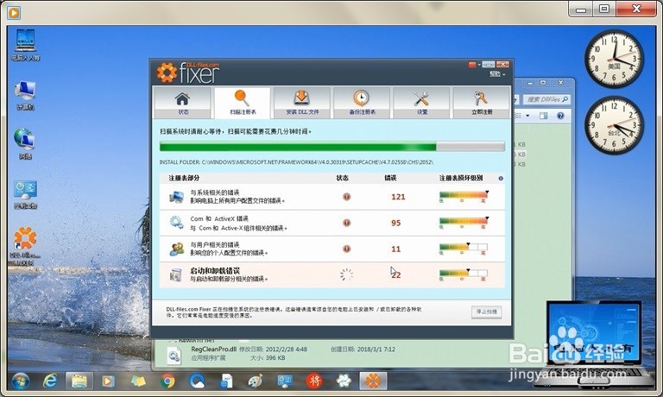
Task: Launch Google Chrome from the taskbar
Action: [167, 381]
